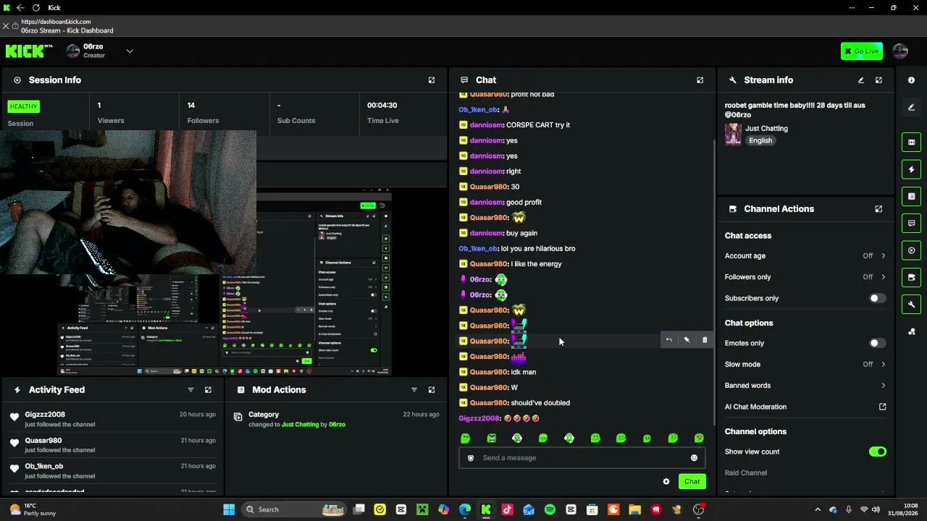Image resolution: width=927 pixels, height=521 pixels.
Task: Click username Gigzzz2008 in chat
Action: [x=479, y=418]
